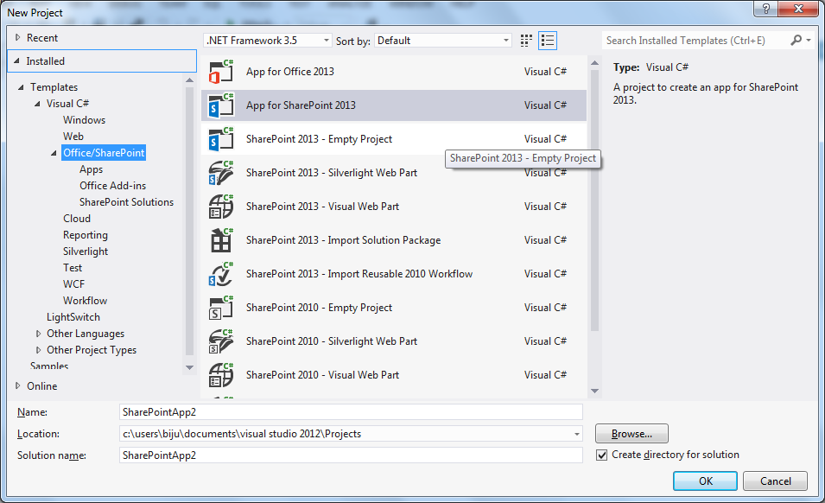The width and height of the screenshot is (825, 503).
Task: Collapse the Installed section
Action: (x=16, y=61)
